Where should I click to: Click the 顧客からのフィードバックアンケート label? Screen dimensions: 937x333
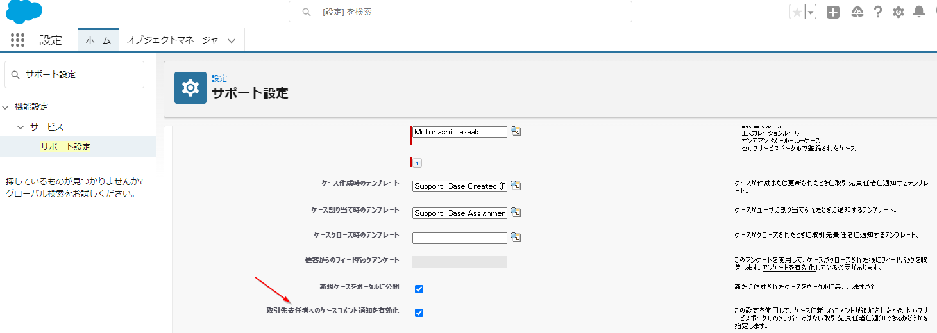tap(352, 260)
